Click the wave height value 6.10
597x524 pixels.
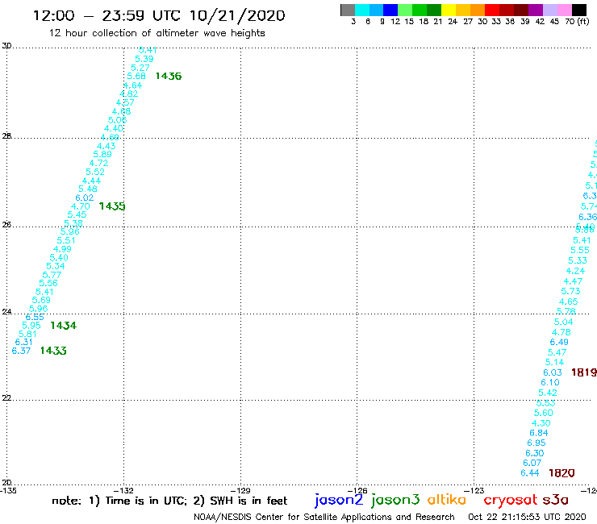(550, 382)
